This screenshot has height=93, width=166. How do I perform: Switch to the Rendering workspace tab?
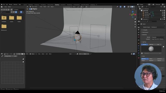70,5
